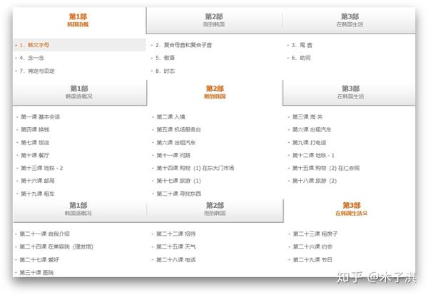Select the active orange 第3部 在韩国生活 tab
The height and width of the screenshot is (295, 428).
(x=351, y=209)
